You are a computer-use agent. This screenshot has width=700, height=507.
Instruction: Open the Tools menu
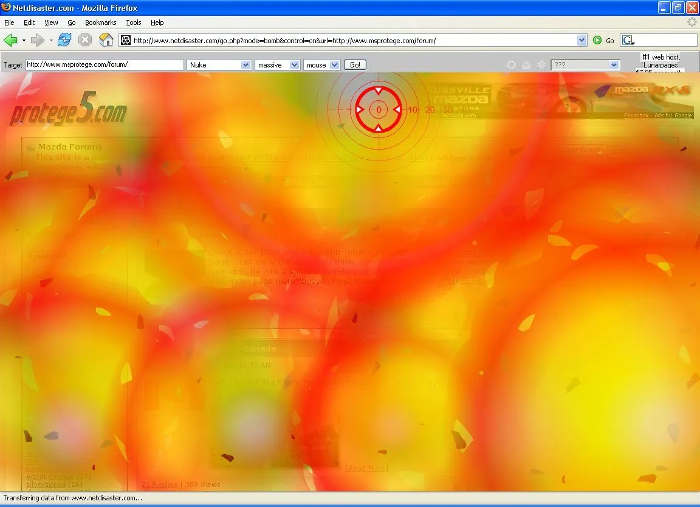coord(134,22)
